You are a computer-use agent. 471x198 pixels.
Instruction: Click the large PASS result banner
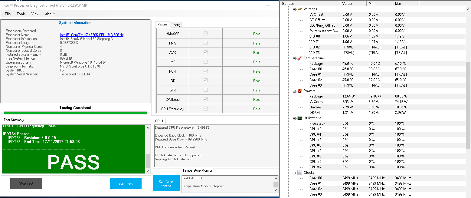[x=74, y=163]
